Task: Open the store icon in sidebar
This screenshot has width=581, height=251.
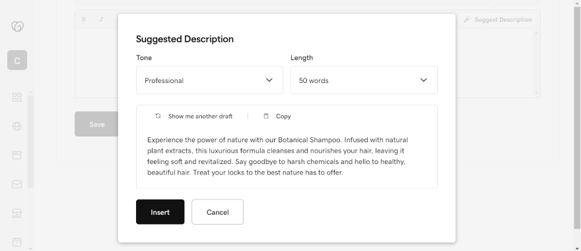Action: (17, 213)
